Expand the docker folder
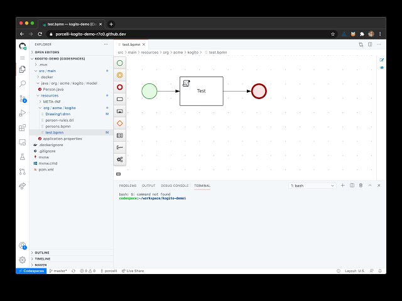This screenshot has height=301, width=402. 71,77
